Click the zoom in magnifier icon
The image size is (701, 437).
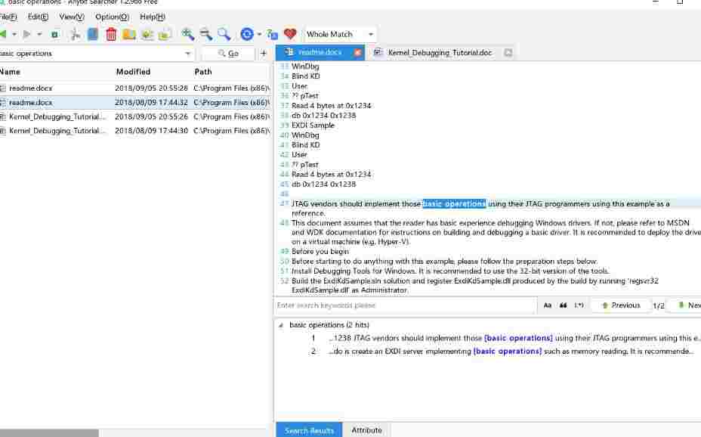187,34
